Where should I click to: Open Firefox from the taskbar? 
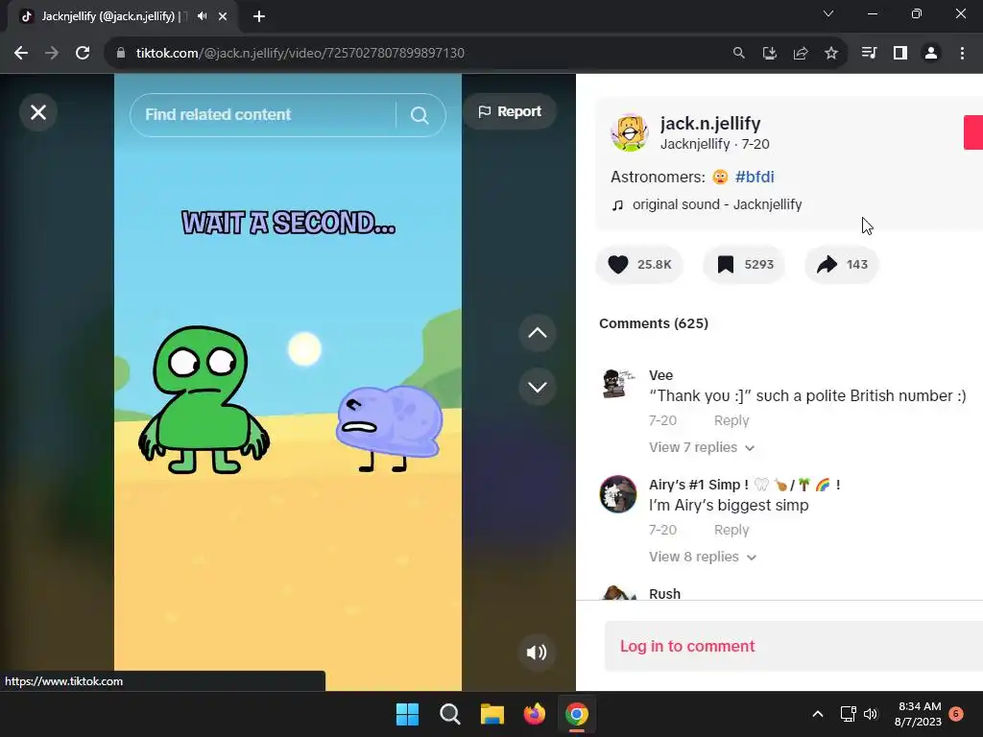(534, 714)
